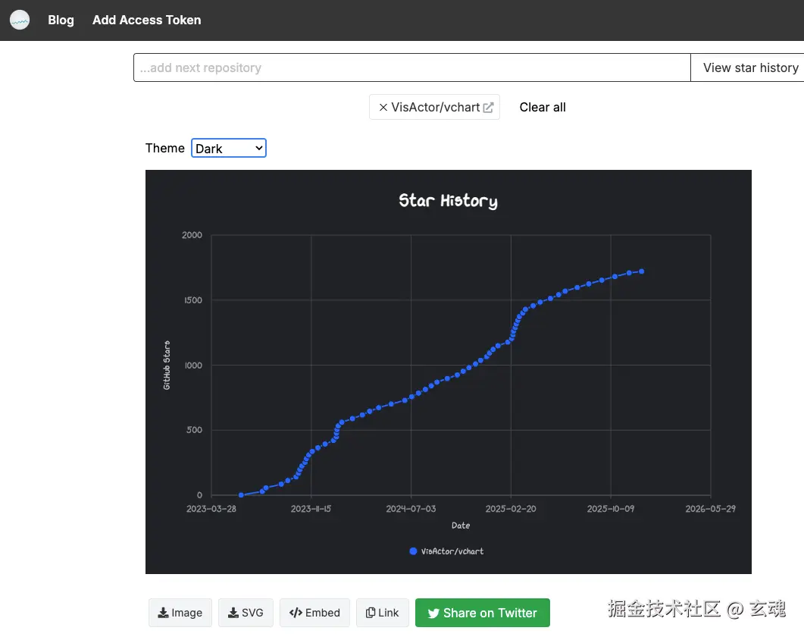
Task: Click the last data point on the curve
Action: point(641,271)
